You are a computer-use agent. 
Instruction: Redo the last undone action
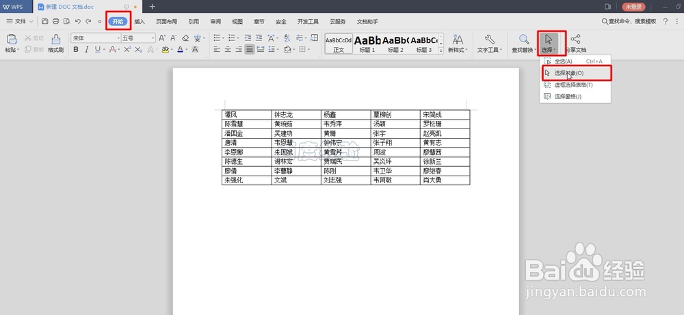pyautogui.click(x=88, y=21)
